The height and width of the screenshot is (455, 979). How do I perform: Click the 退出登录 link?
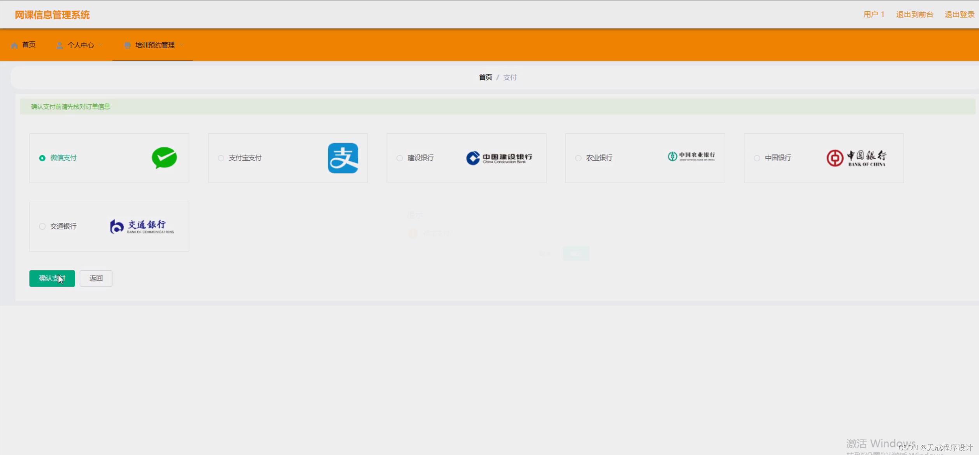pyautogui.click(x=959, y=14)
